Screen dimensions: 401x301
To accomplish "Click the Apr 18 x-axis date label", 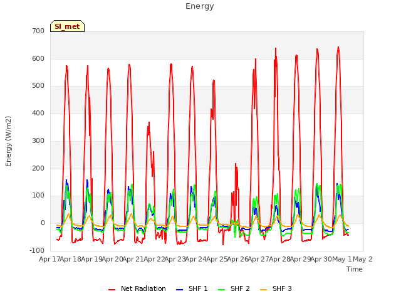I will tap(70, 259).
